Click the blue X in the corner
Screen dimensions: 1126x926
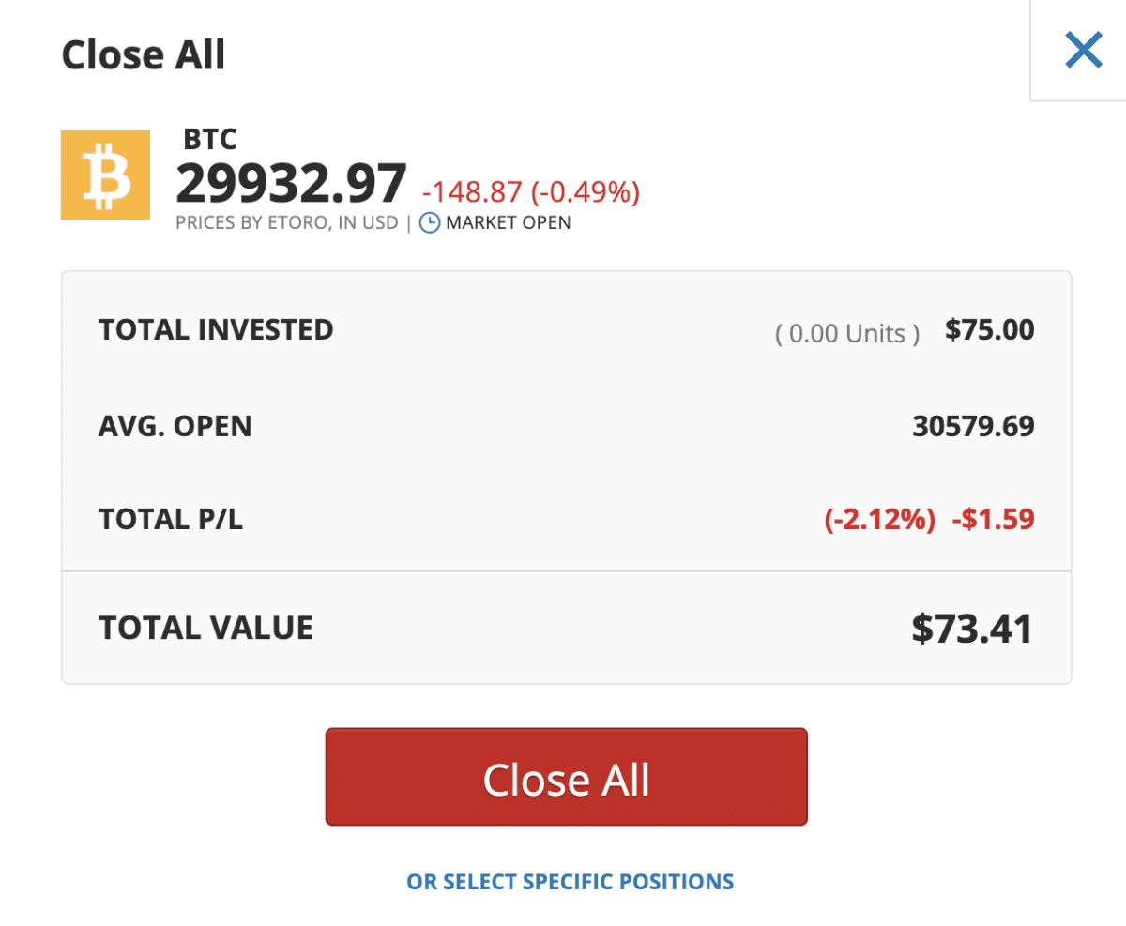(1083, 51)
